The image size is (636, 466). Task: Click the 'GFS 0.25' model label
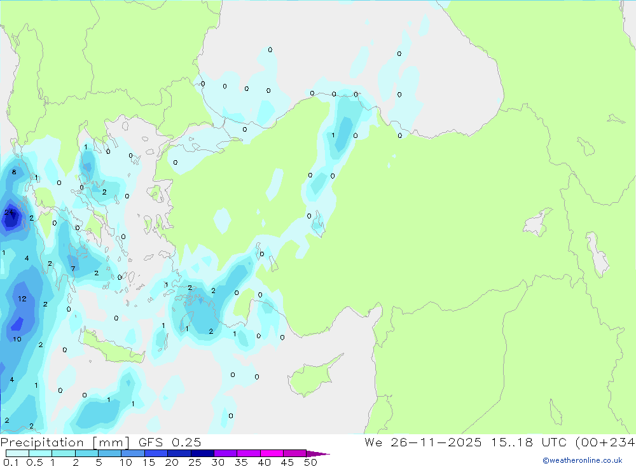tap(170, 442)
